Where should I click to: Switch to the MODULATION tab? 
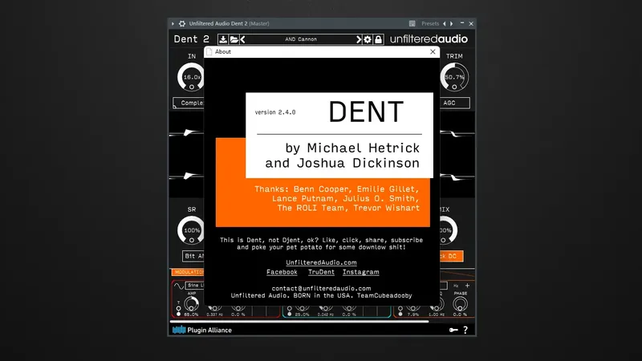click(188, 272)
